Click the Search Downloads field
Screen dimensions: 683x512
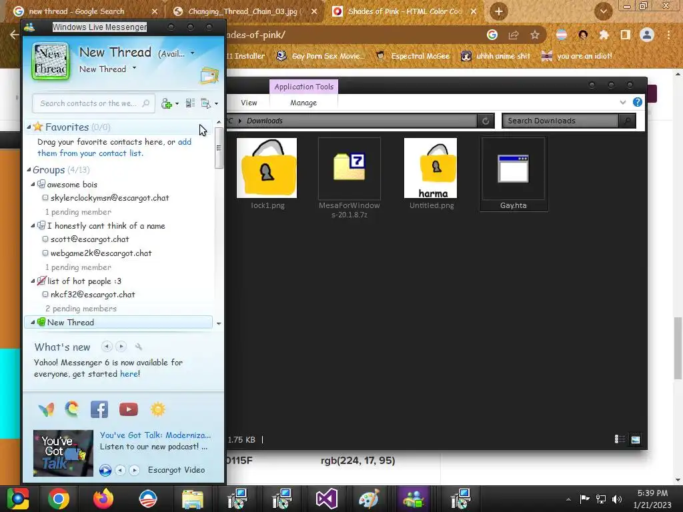pyautogui.click(x=560, y=121)
